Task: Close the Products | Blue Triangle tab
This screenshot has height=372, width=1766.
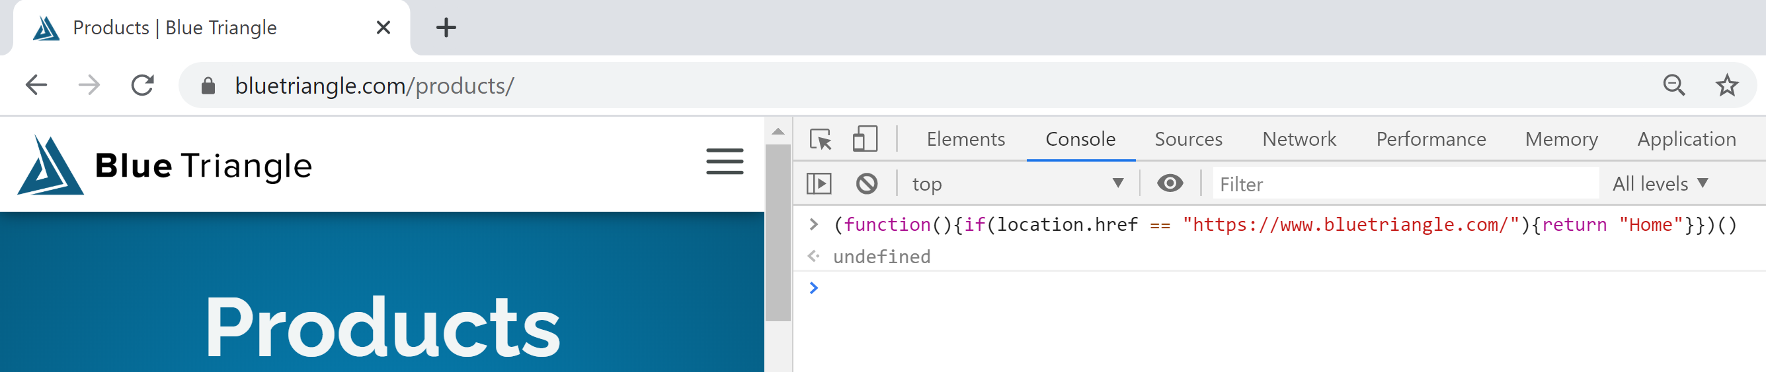Action: click(383, 28)
